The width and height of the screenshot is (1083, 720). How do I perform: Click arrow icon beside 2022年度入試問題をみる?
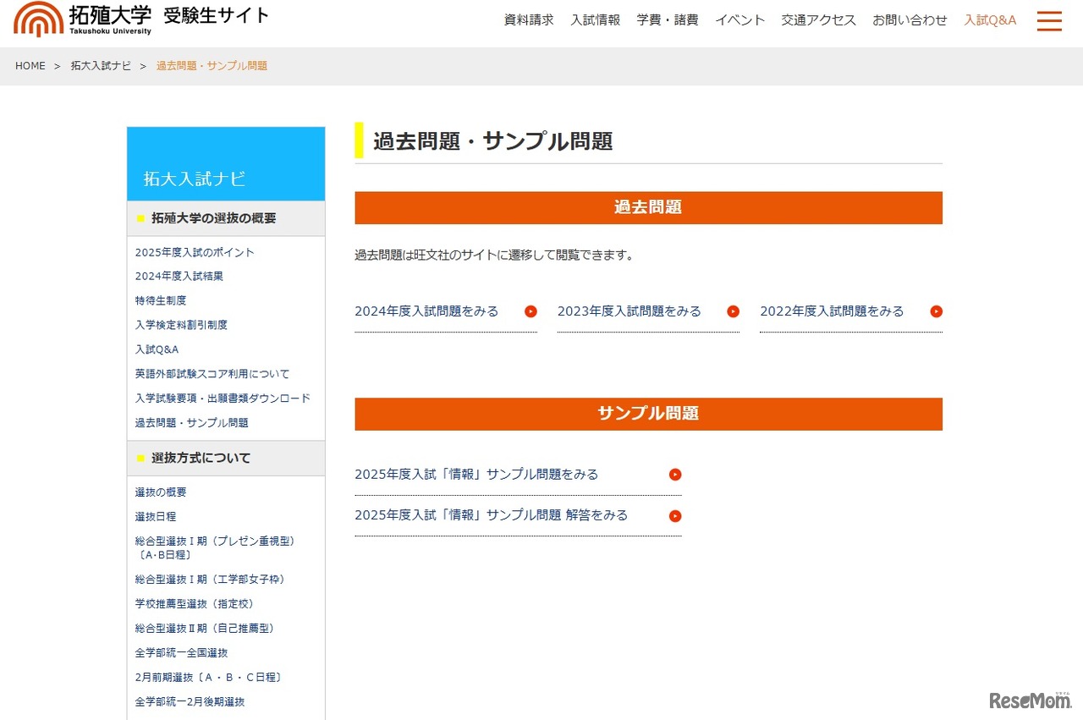[936, 311]
